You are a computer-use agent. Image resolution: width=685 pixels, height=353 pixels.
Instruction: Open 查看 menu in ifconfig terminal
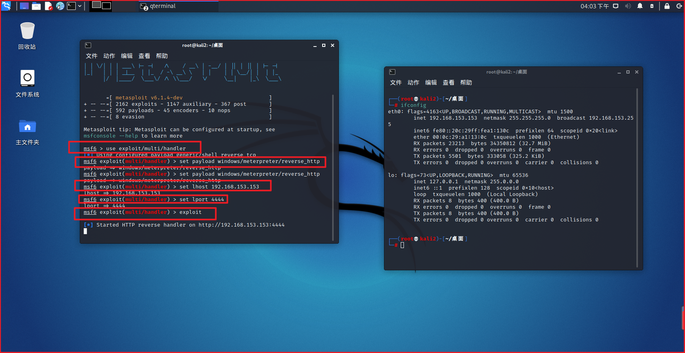(x=448, y=83)
